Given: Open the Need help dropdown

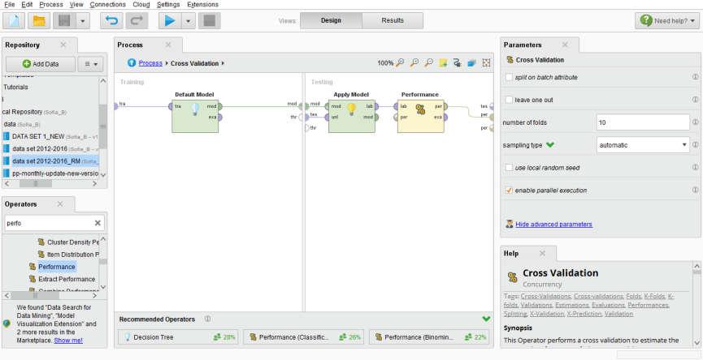Looking at the screenshot, I should (667, 20).
